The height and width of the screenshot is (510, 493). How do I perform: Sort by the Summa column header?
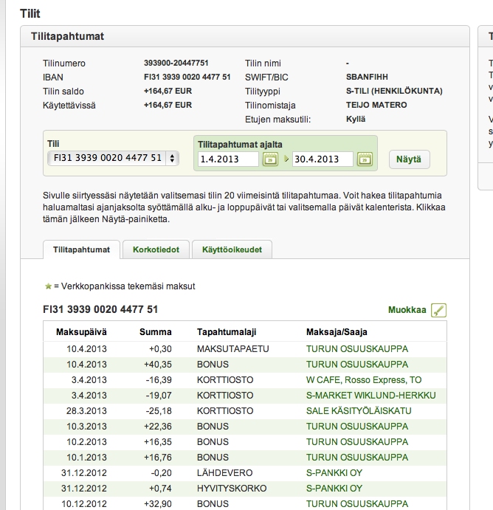[155, 332]
